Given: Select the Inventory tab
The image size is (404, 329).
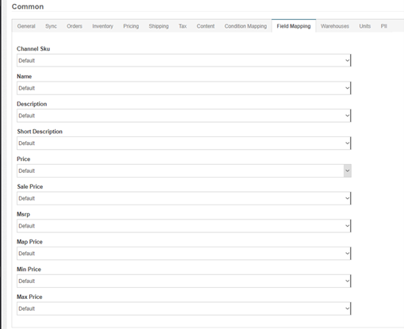Looking at the screenshot, I should (x=102, y=26).
